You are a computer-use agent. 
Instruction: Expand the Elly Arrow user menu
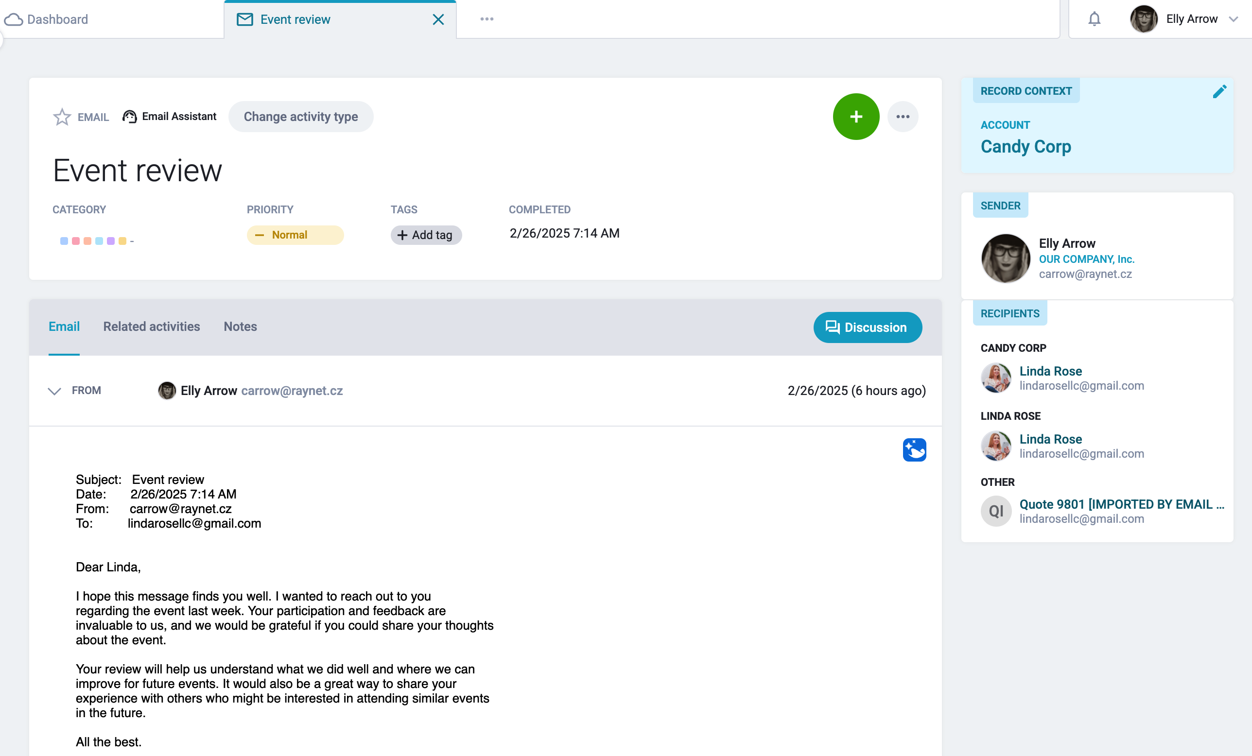pos(1233,19)
